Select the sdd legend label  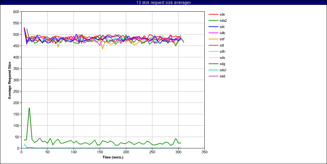(222, 76)
